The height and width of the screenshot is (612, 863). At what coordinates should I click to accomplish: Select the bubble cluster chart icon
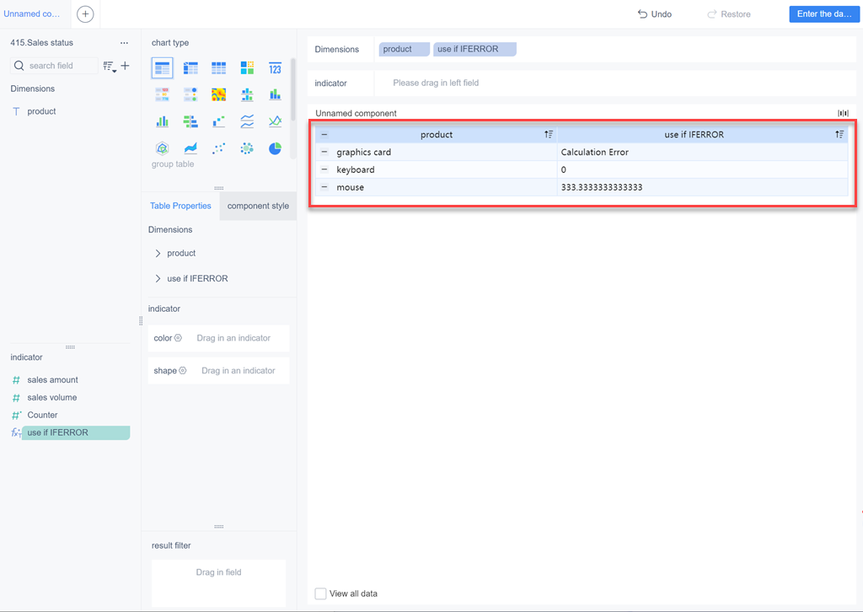point(247,148)
